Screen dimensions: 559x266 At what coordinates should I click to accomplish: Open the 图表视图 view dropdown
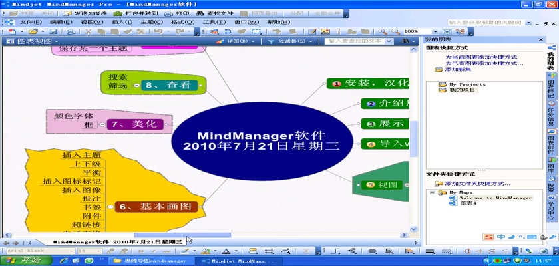pos(57,41)
